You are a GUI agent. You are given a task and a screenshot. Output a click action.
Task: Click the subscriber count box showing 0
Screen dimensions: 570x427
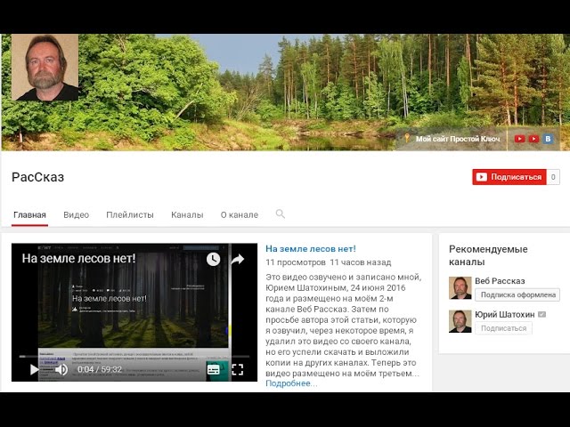(x=553, y=177)
